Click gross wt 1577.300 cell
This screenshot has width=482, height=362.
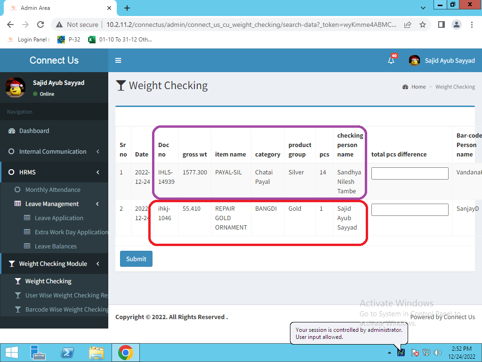tap(194, 172)
